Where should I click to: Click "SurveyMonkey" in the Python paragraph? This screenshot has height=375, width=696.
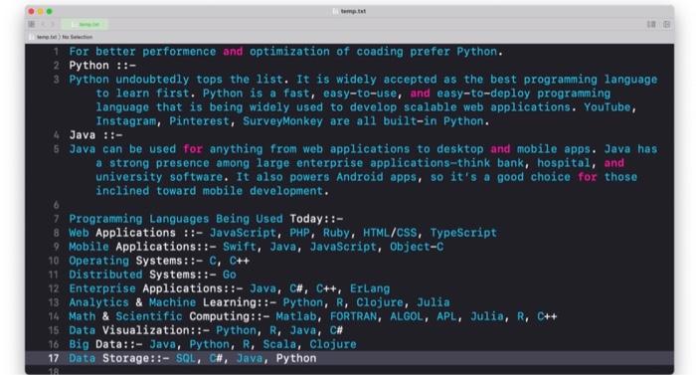(x=282, y=121)
